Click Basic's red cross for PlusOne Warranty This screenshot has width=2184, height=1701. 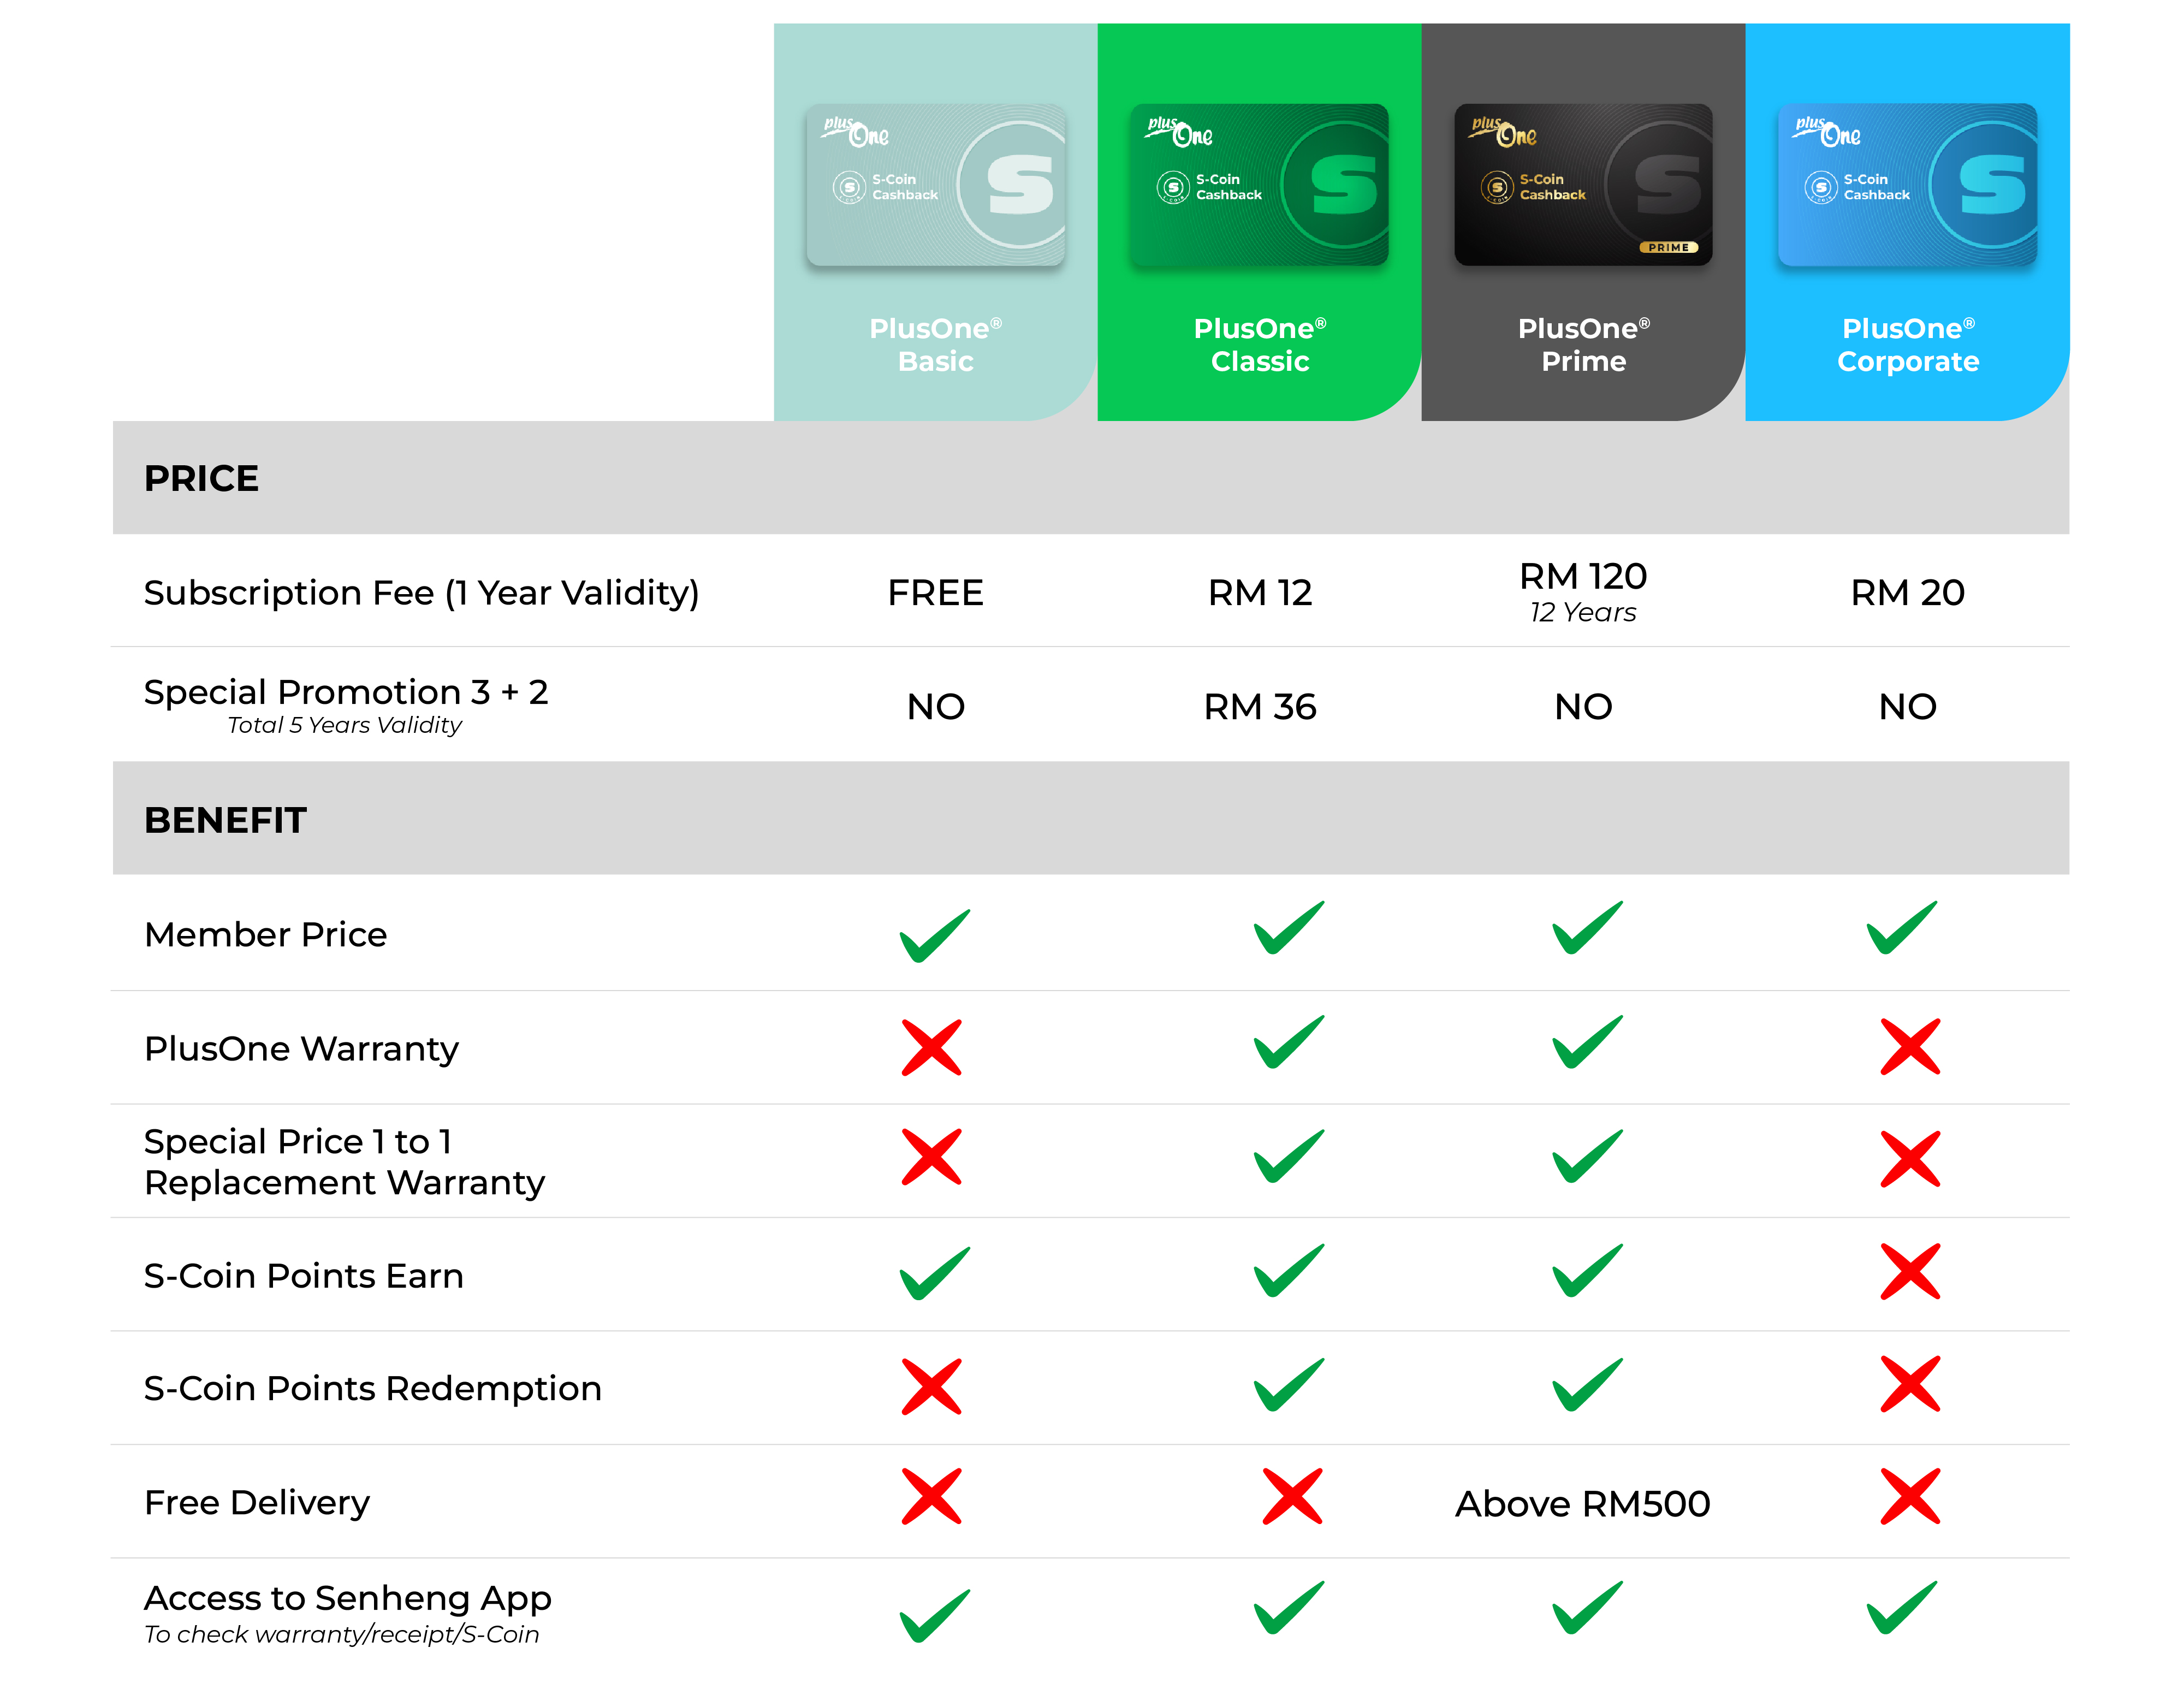click(931, 1047)
